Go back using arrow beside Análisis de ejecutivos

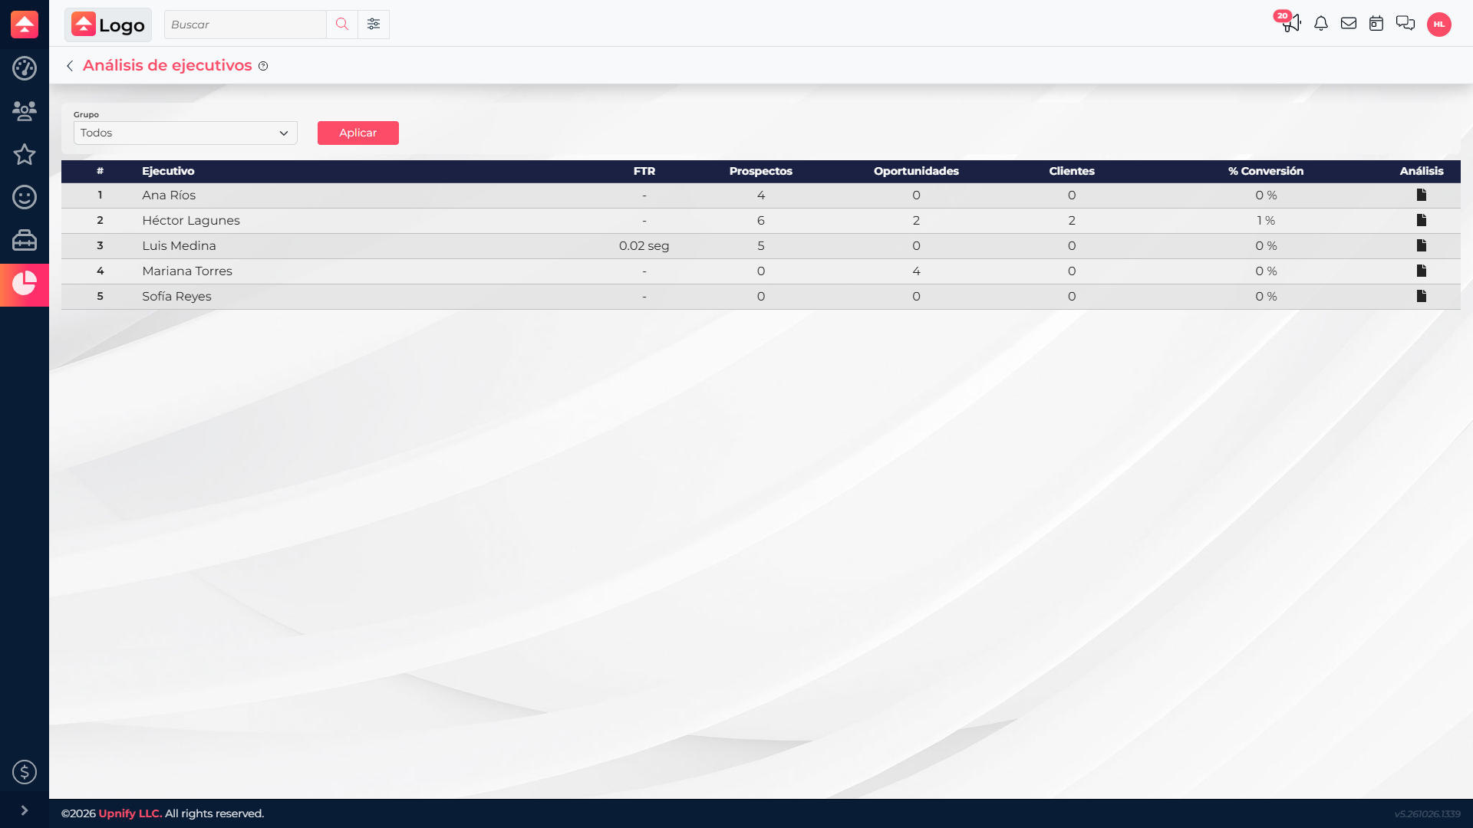tap(70, 66)
